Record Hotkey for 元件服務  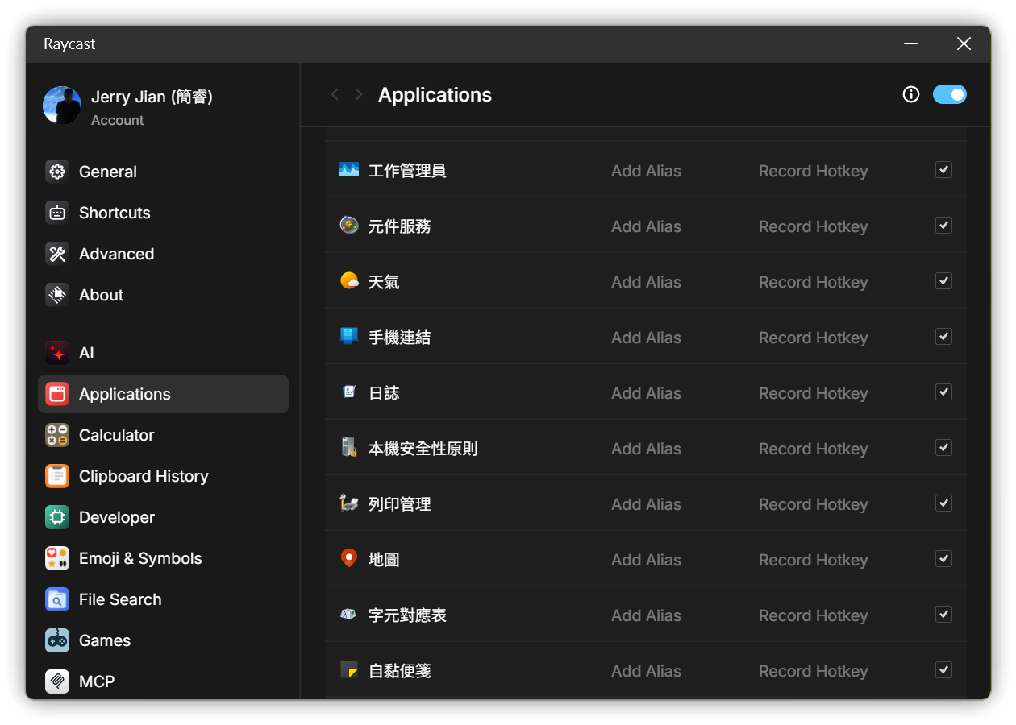coord(813,226)
